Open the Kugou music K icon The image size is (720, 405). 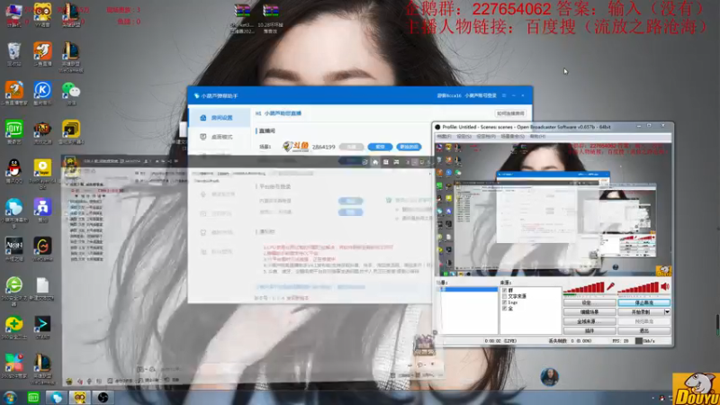42,91
